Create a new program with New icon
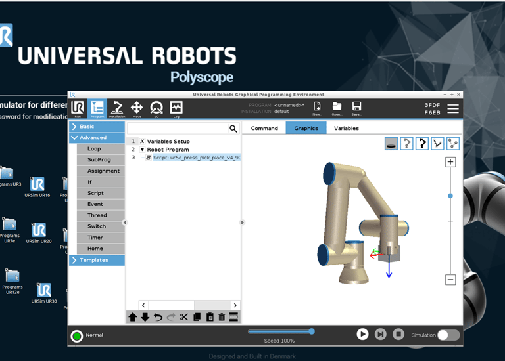The image size is (505, 361). point(317,108)
